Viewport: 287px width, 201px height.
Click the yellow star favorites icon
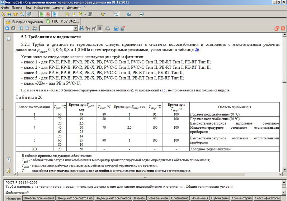[x=16, y=14]
